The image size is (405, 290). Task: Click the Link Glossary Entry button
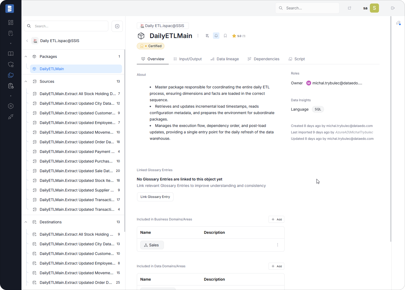pyautogui.click(x=155, y=197)
